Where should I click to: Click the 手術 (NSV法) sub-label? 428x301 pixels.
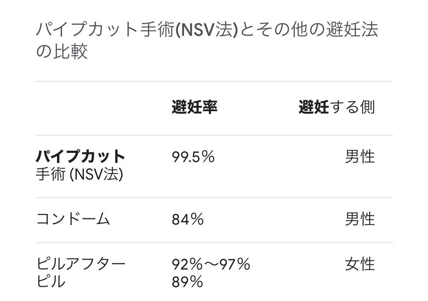[79, 175]
